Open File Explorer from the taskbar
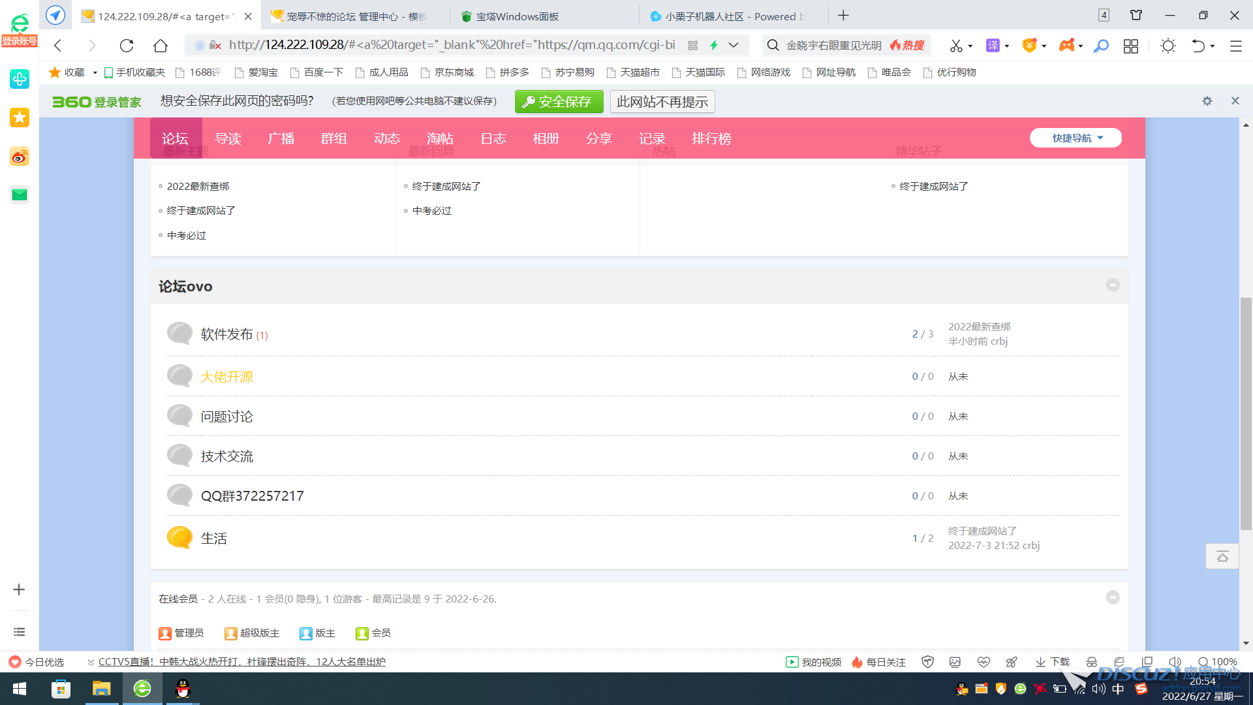The height and width of the screenshot is (705, 1253). 101,689
